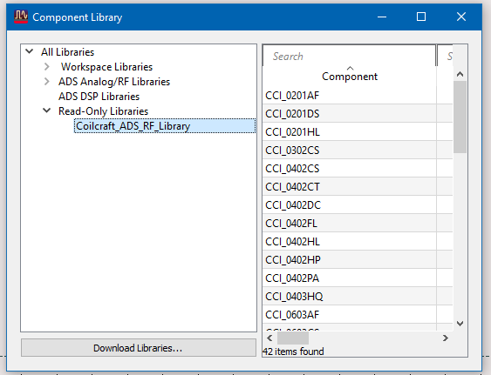
Task: Select All Libraries in the tree
Action: tap(67, 52)
